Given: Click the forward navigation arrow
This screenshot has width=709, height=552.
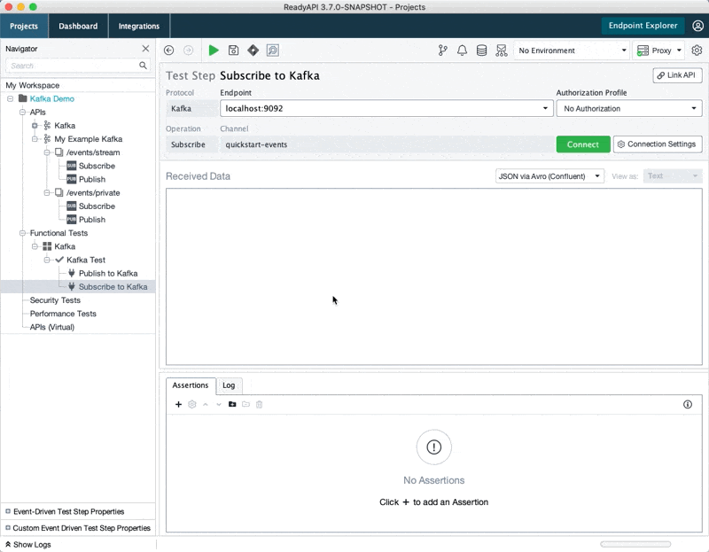Looking at the screenshot, I should point(189,51).
